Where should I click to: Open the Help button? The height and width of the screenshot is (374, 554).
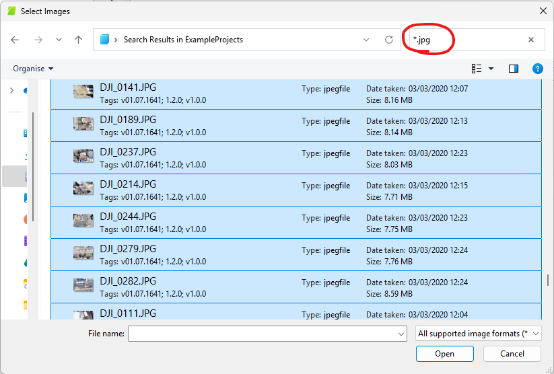[537, 69]
